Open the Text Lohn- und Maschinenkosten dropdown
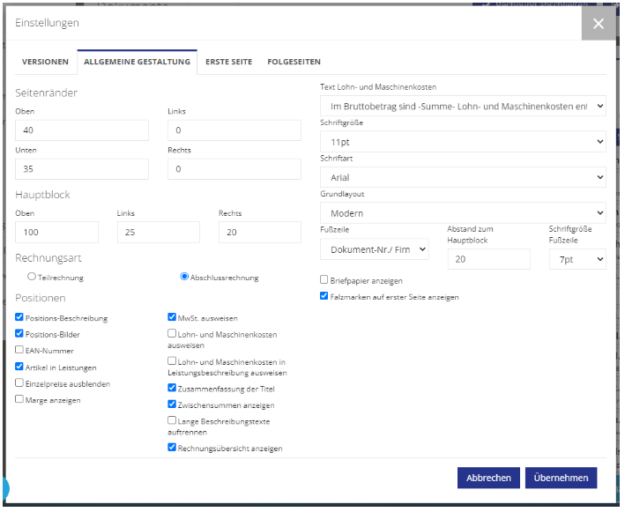Viewport: 625px width, 512px height. [464, 107]
